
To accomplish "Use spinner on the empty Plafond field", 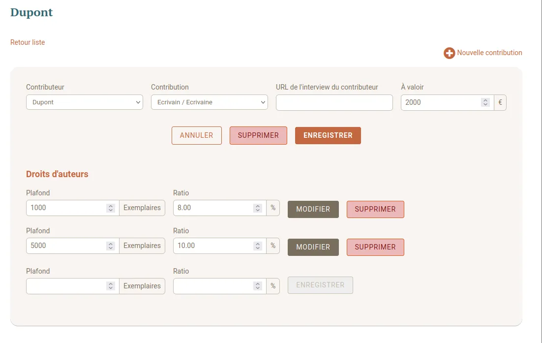I will click(x=111, y=286).
